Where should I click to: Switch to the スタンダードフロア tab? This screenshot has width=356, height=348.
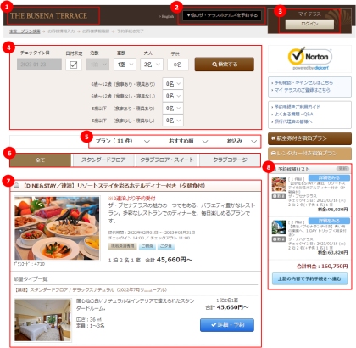103,160
